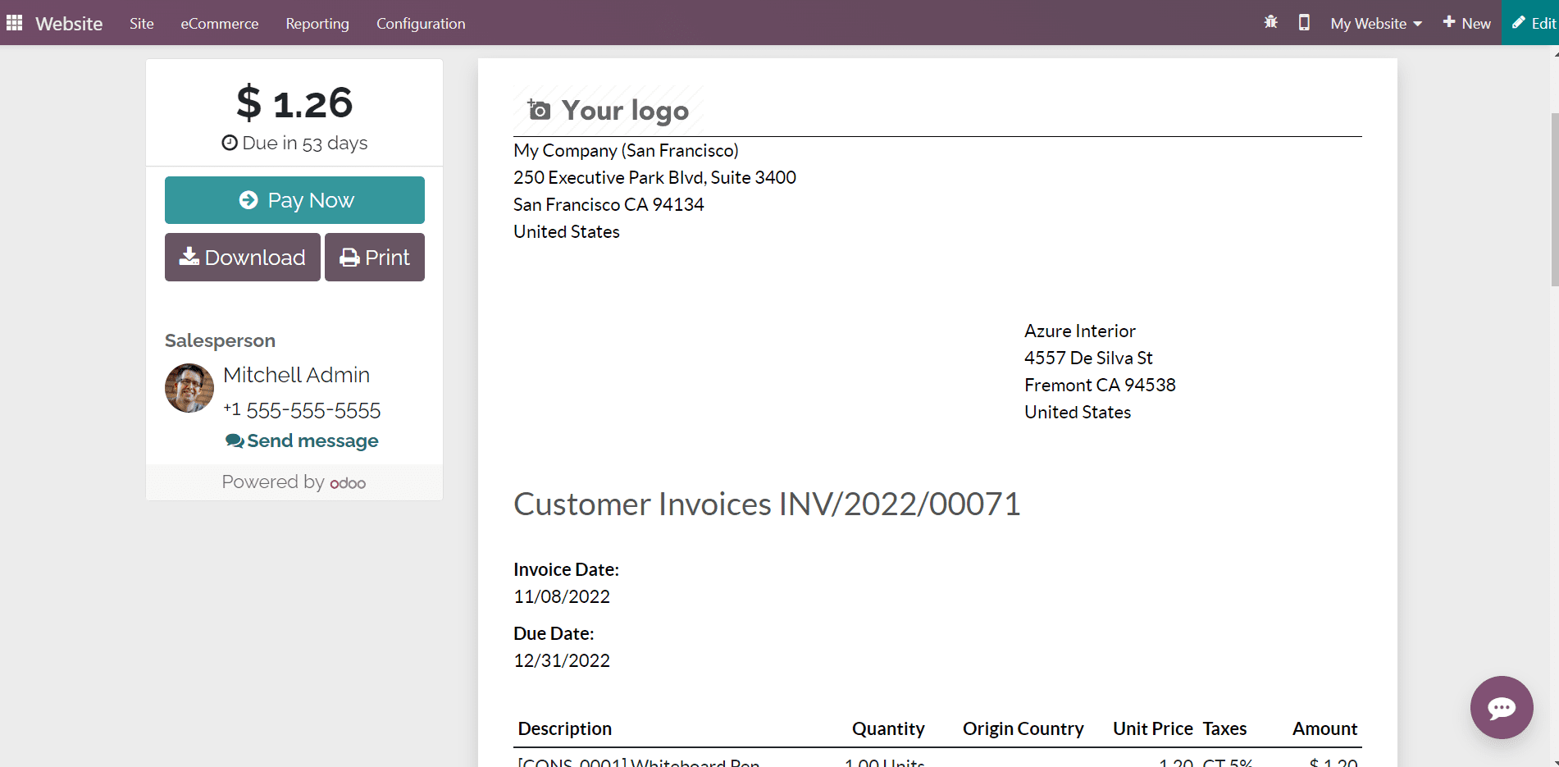The width and height of the screenshot is (1559, 767).
Task: Open the Reporting menu
Action: point(317,24)
